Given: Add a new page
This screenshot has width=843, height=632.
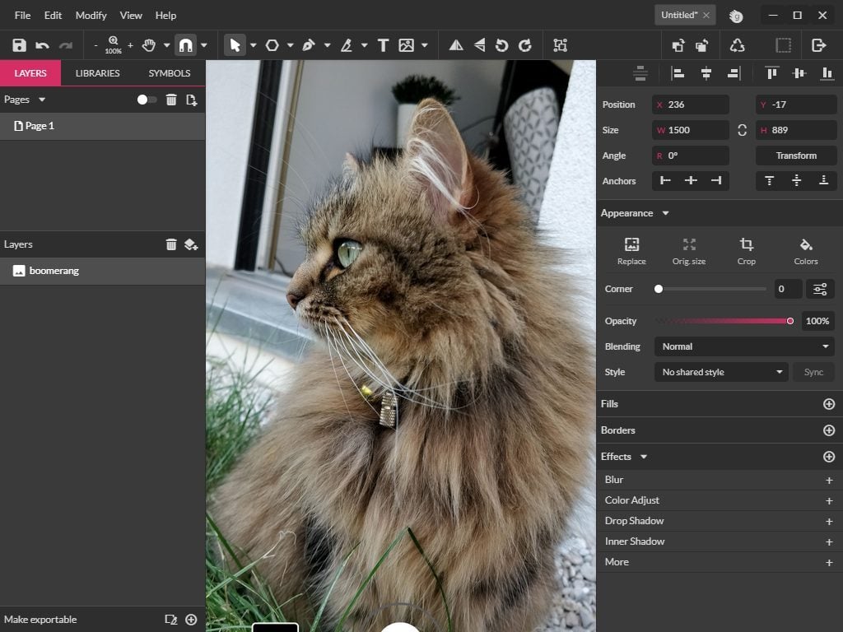Looking at the screenshot, I should click(191, 100).
